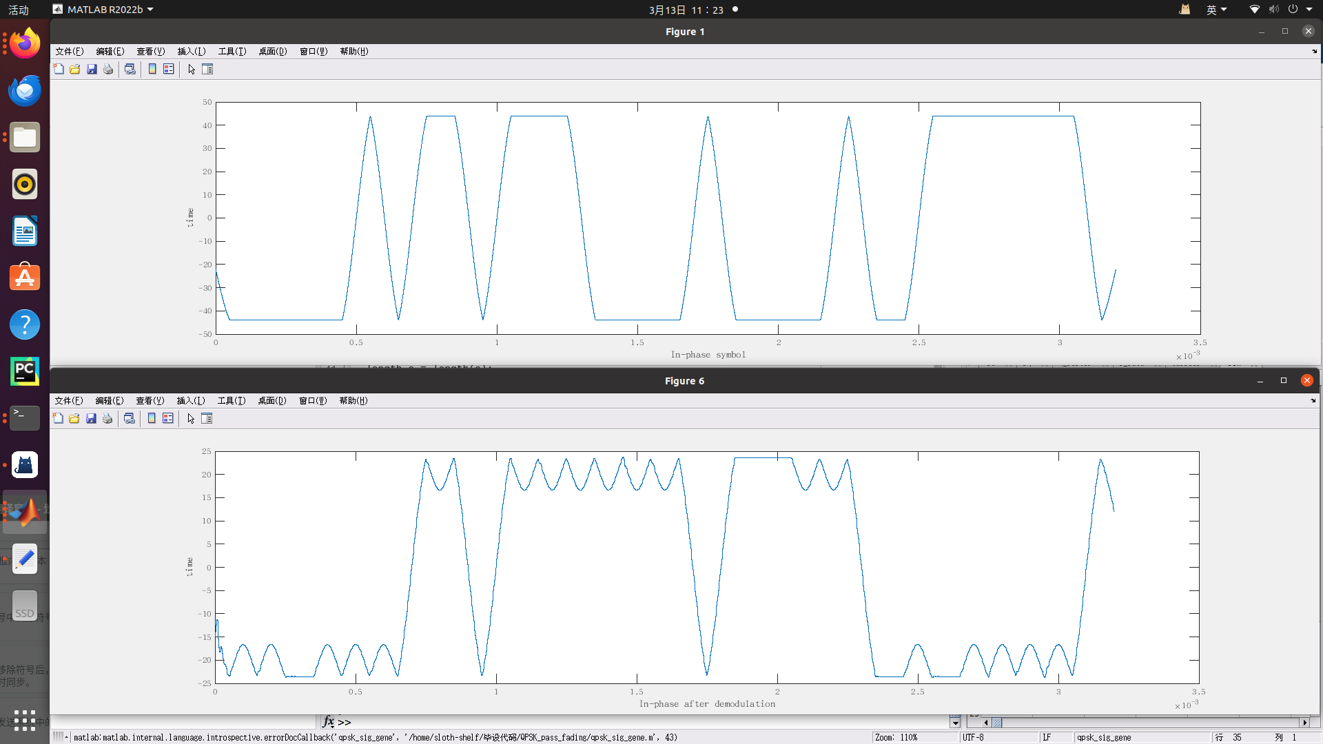Open LibreOffice Writer from dock
This screenshot has width=1323, height=744.
25,231
